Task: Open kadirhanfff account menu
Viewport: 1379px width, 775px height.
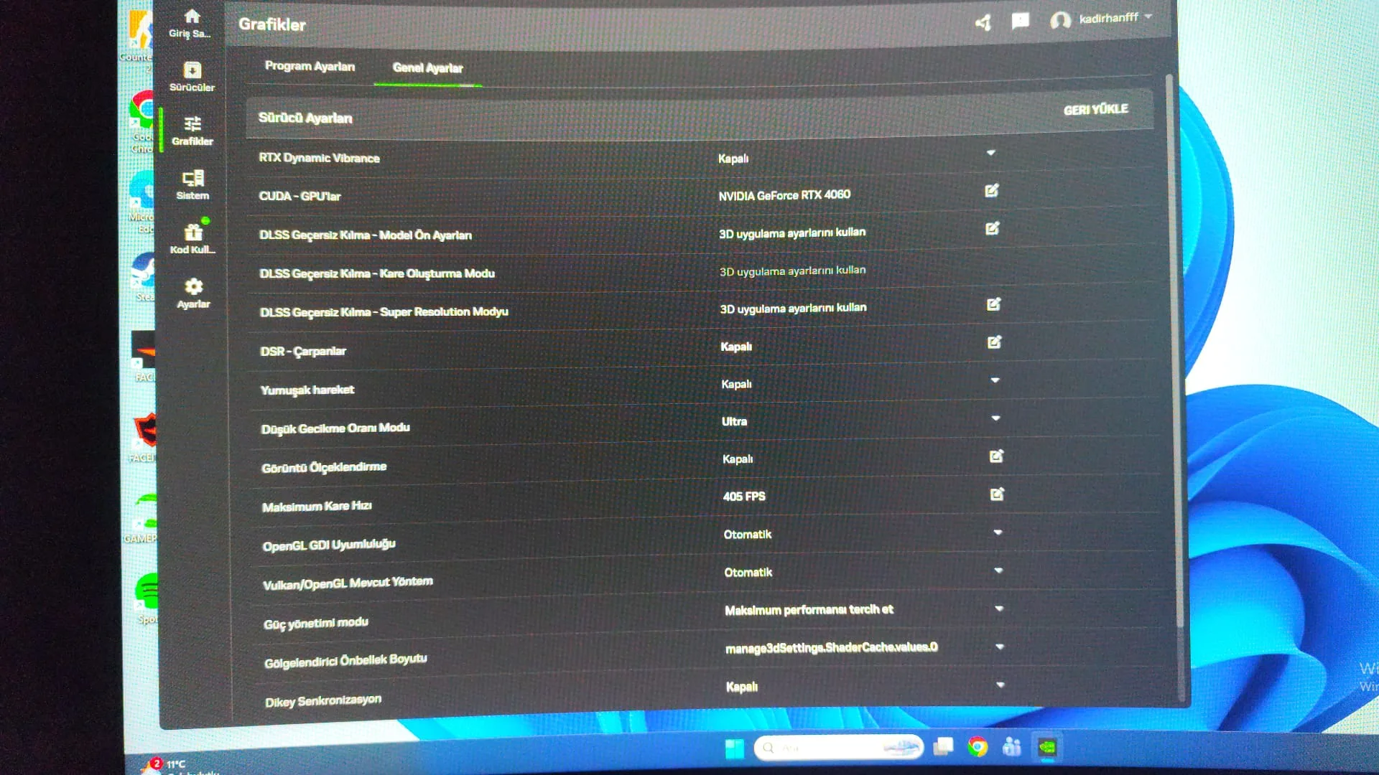Action: click(x=1108, y=18)
